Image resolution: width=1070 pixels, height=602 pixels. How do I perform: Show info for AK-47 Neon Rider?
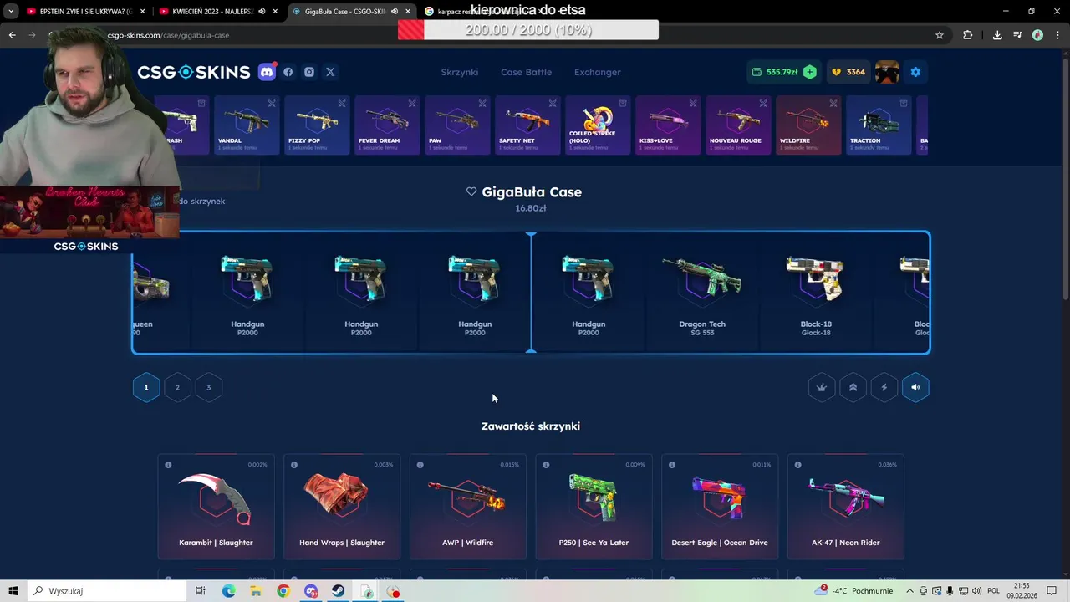tap(798, 465)
